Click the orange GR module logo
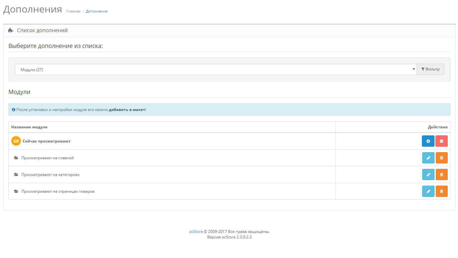This screenshot has width=458, height=258. tap(16, 141)
